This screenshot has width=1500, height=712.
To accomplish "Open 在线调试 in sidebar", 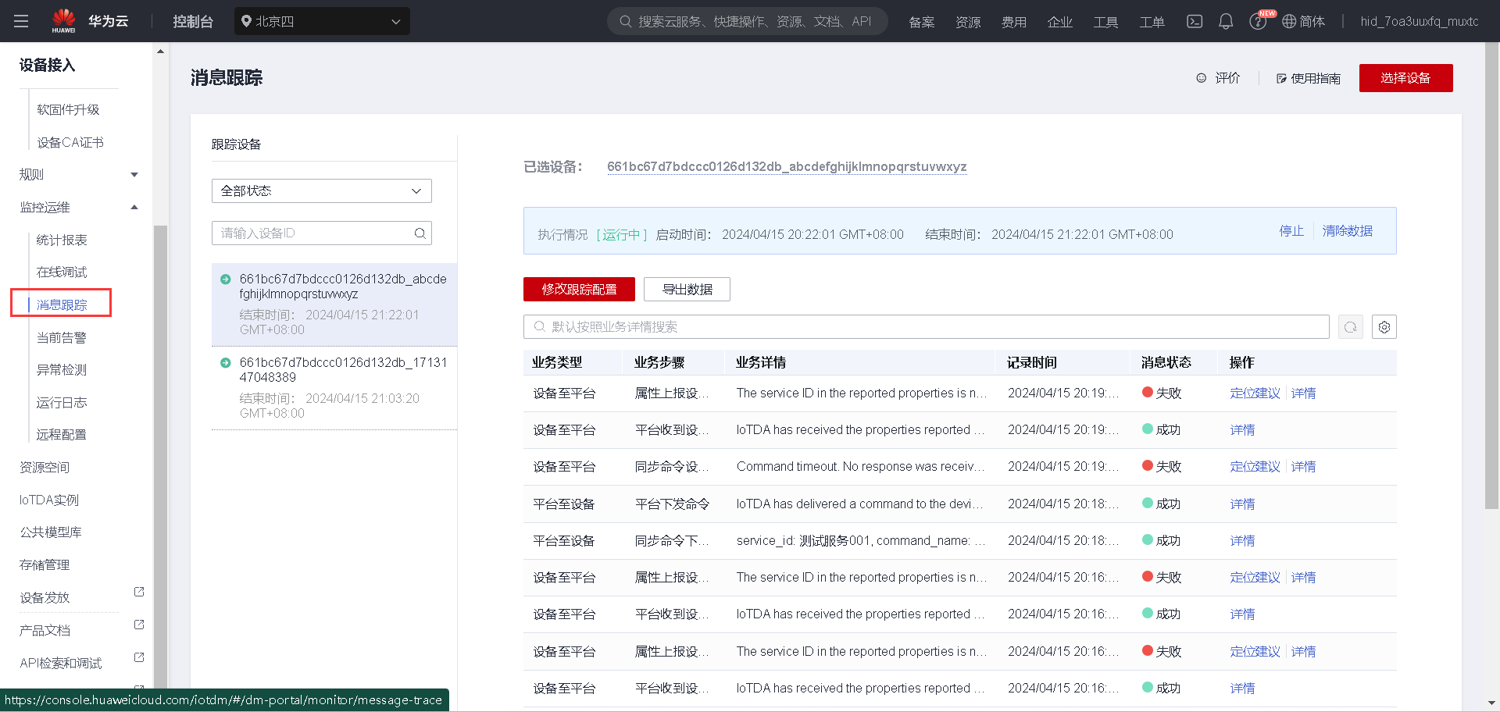I will [62, 272].
